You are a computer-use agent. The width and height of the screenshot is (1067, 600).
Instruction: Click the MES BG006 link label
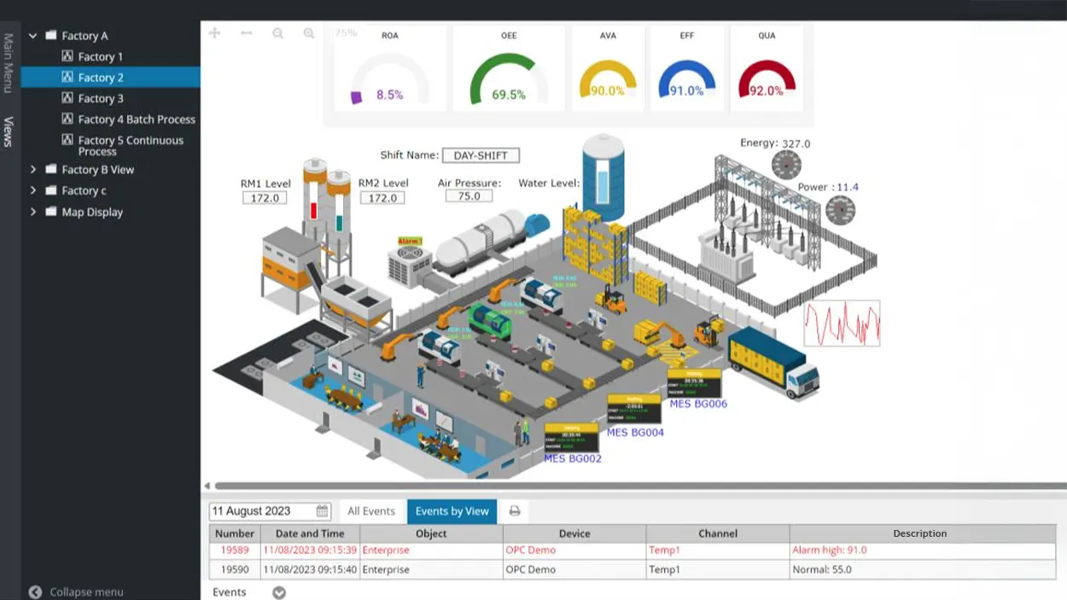pos(698,404)
